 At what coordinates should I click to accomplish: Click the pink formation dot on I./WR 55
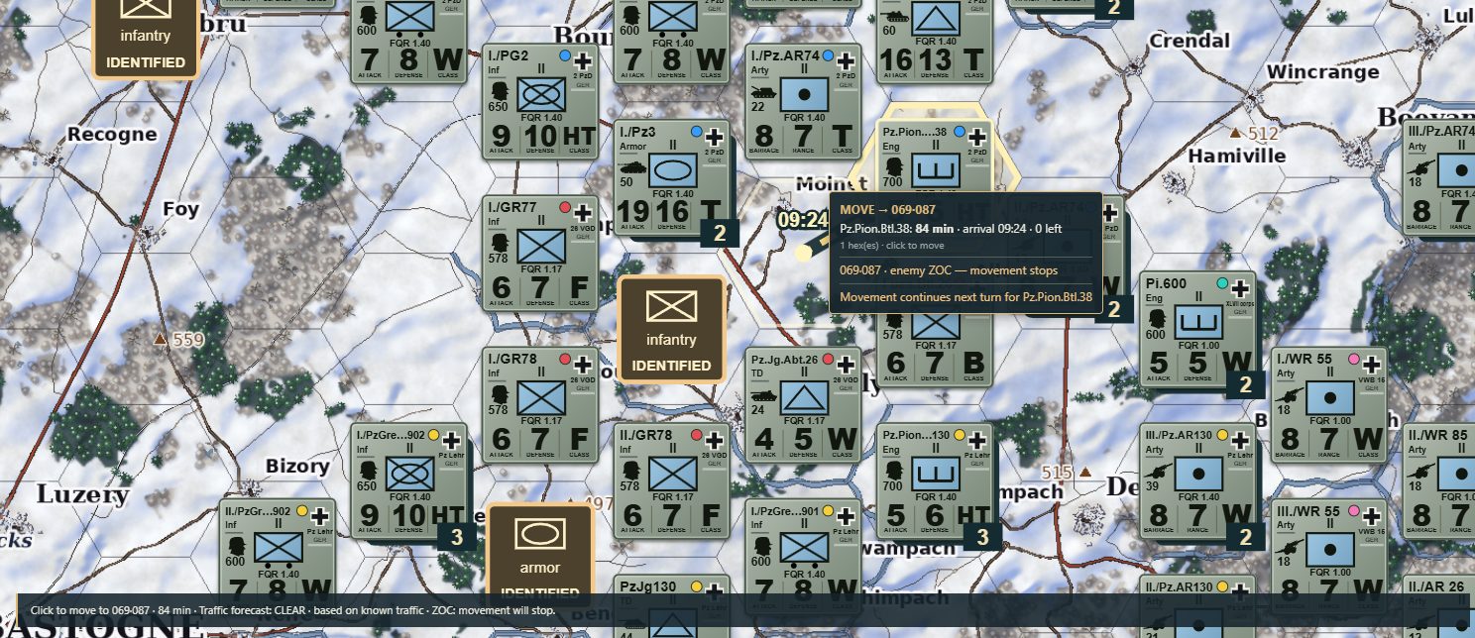tap(1354, 359)
